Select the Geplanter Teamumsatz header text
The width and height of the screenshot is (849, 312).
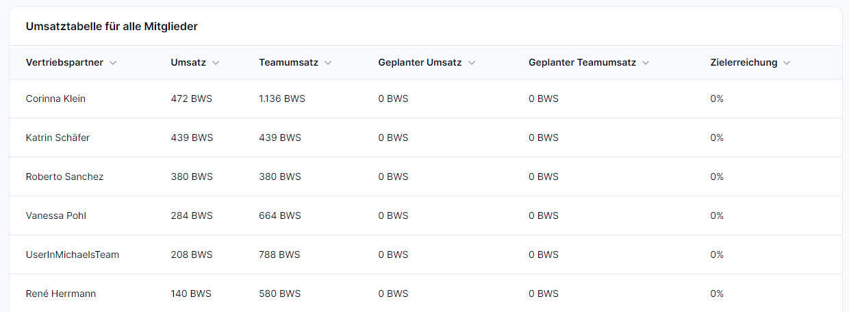click(x=582, y=62)
